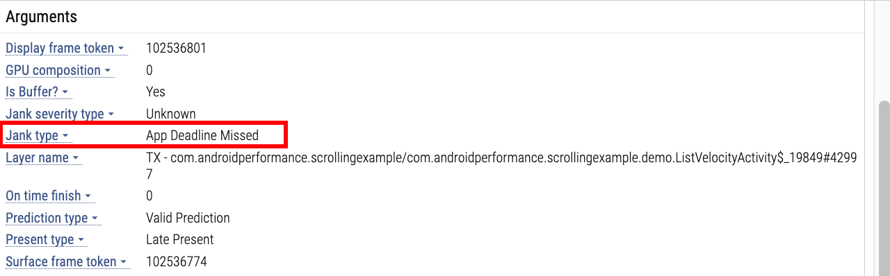Click the Arguments section heading
The width and height of the screenshot is (890, 276).
click(x=42, y=17)
